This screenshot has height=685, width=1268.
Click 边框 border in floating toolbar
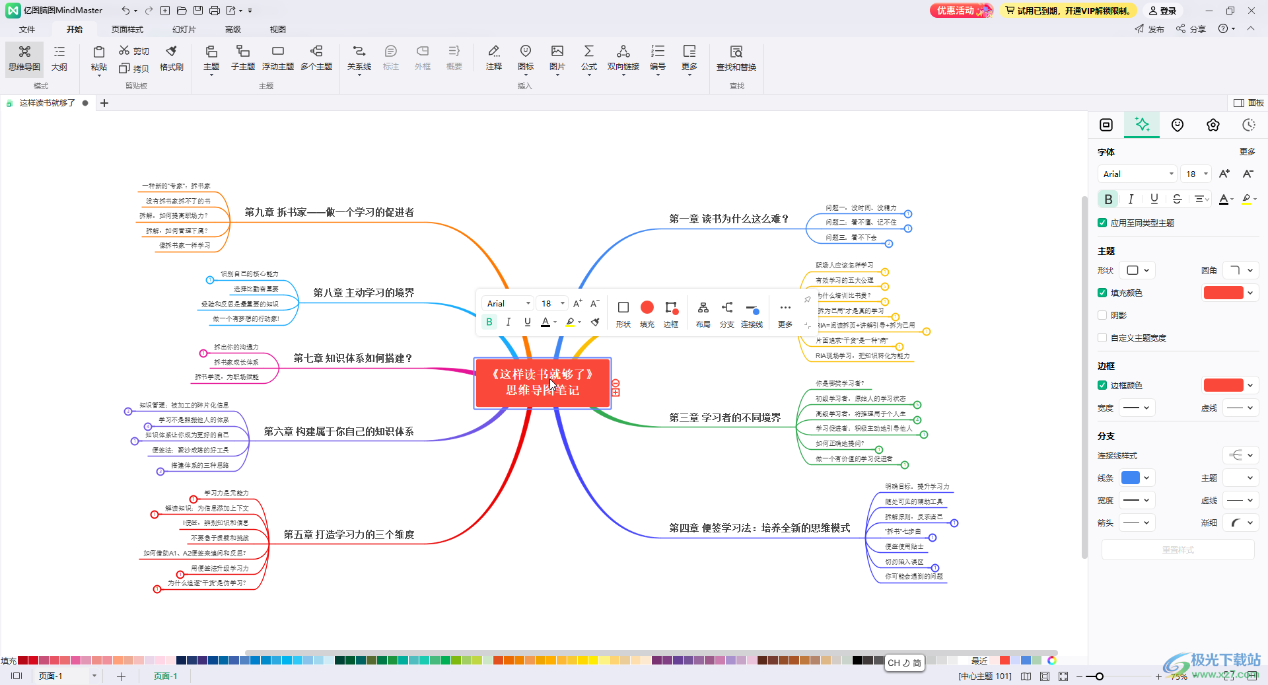(671, 314)
